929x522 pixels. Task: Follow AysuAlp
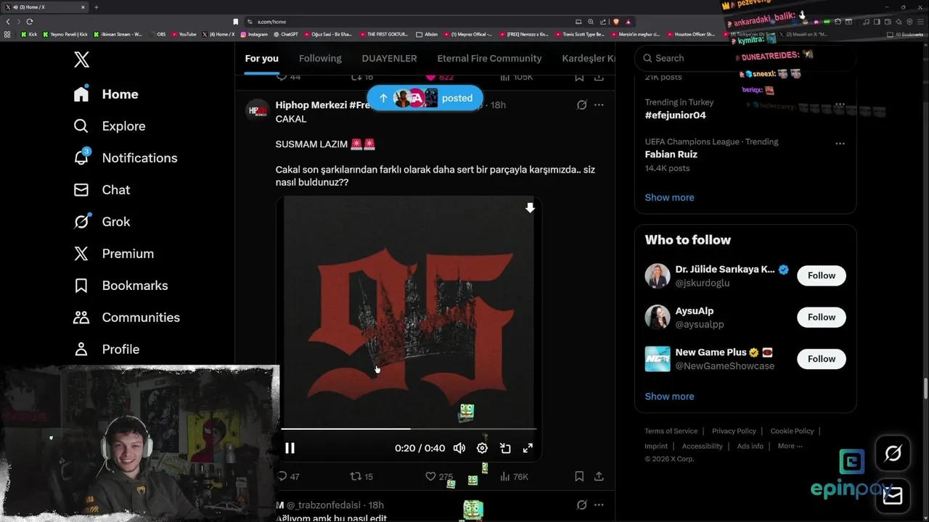point(822,317)
